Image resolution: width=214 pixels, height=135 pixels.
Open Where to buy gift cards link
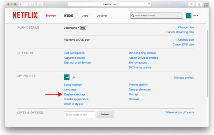coord(179,112)
